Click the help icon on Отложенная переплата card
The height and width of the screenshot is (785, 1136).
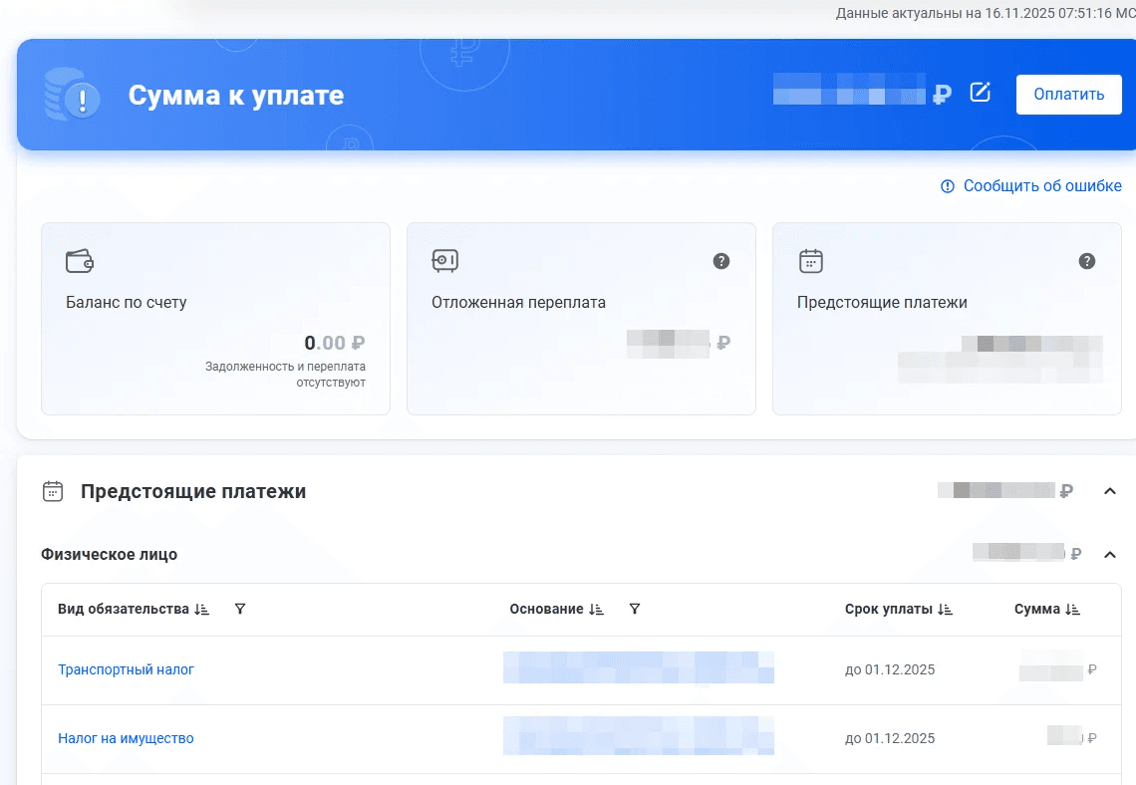pyautogui.click(x=720, y=261)
